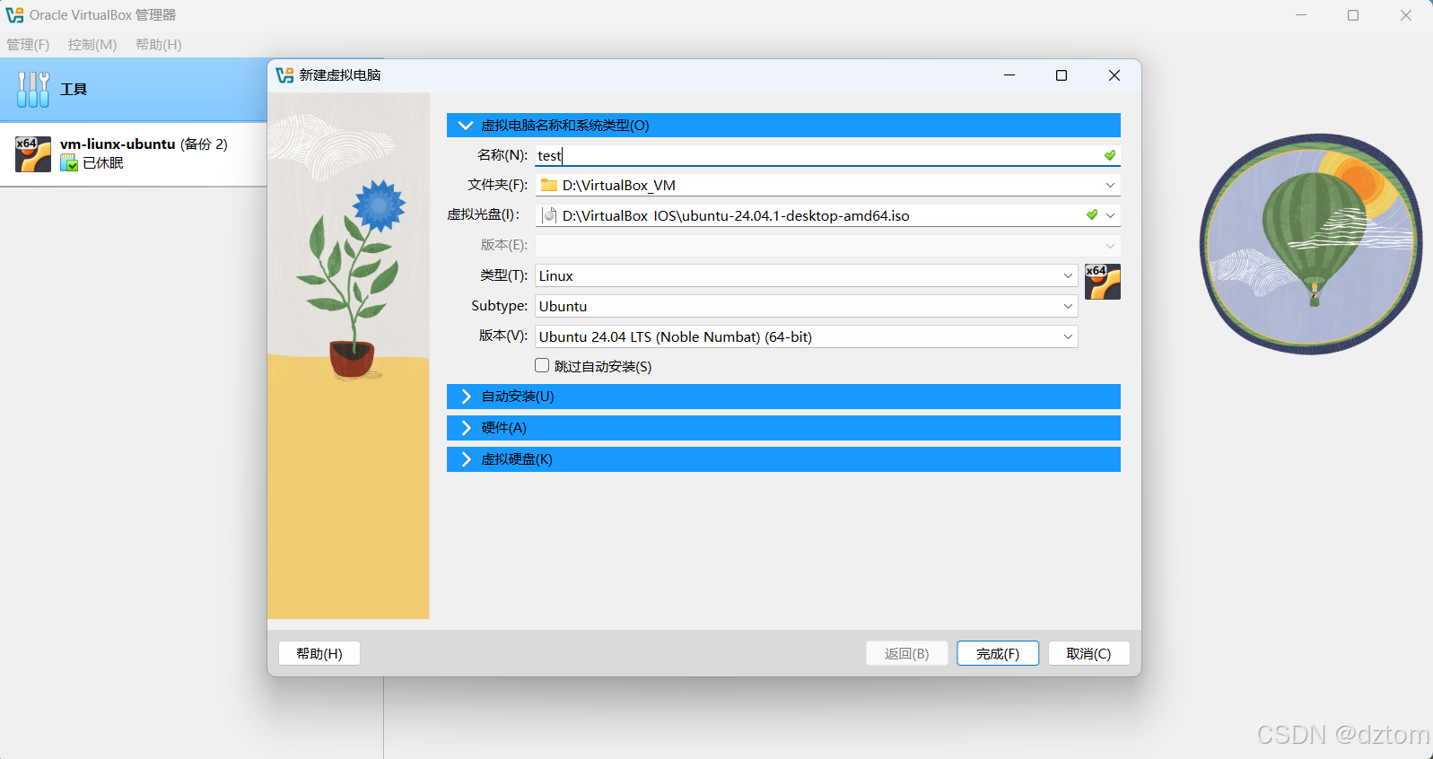
Task: Minimize the VirtualBox manager window
Action: point(1301,15)
